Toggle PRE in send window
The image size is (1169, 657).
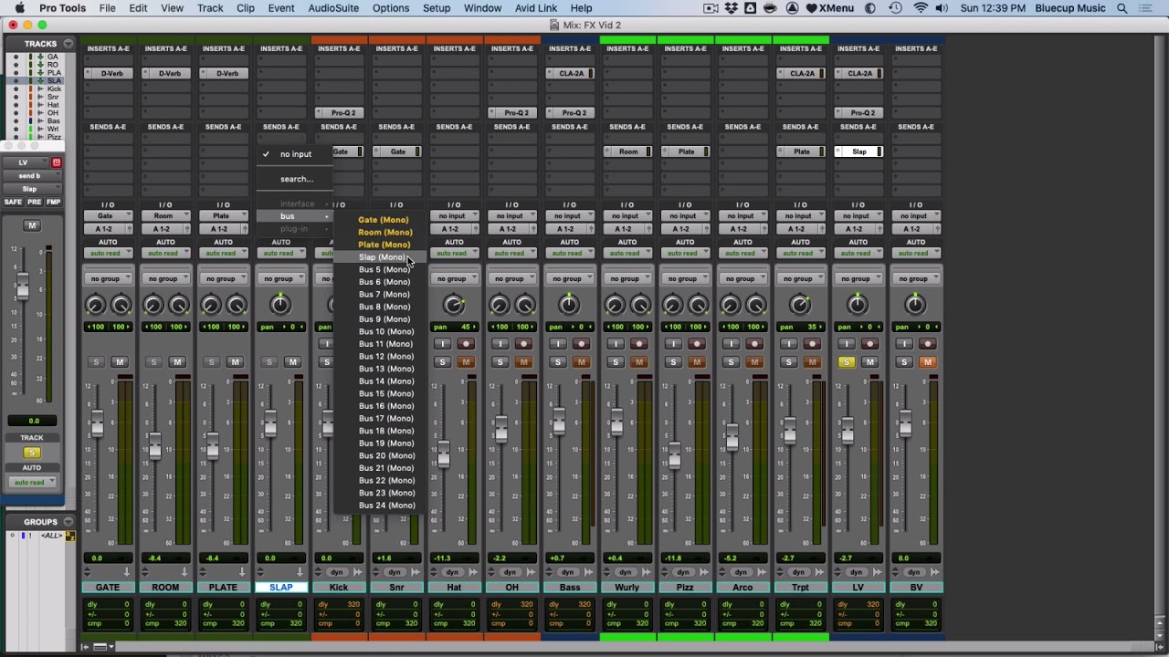(x=34, y=202)
